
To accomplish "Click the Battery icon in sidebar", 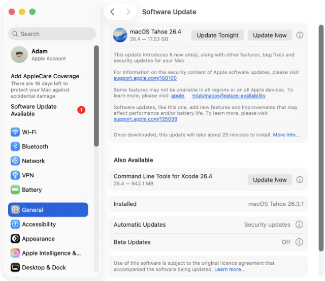I will [x=15, y=190].
